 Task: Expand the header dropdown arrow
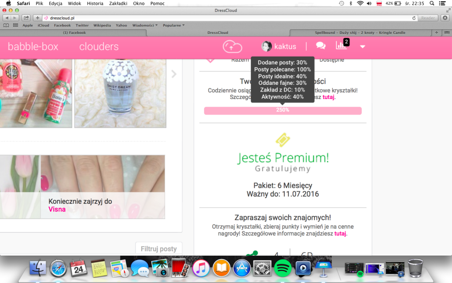[362, 47]
